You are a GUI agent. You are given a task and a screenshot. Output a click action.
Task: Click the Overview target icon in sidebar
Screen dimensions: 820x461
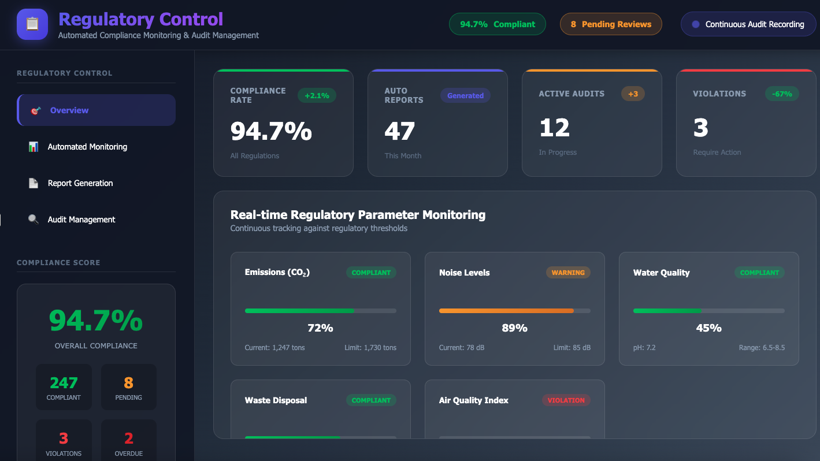click(35, 110)
